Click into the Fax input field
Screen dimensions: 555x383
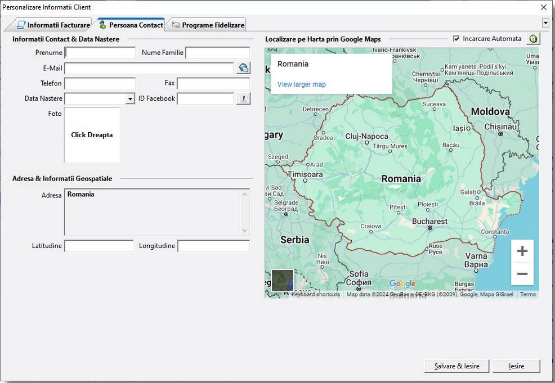[x=213, y=83]
